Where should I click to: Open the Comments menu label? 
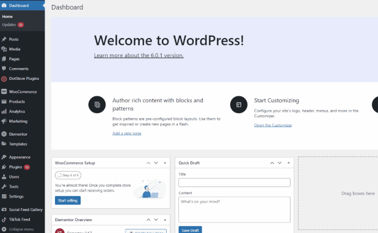click(x=19, y=69)
